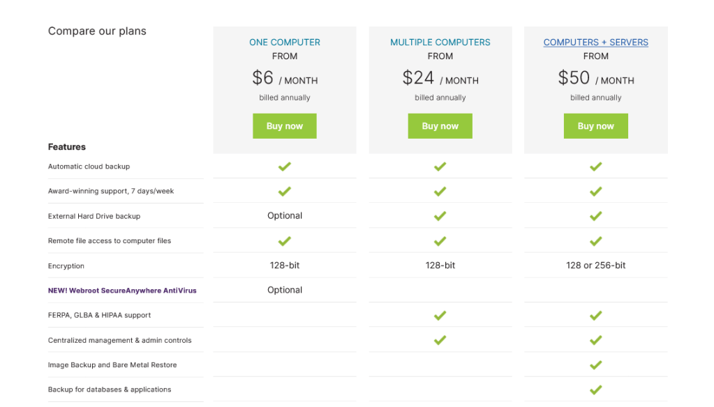
Task: Click FERPA, GLBA & HIPAA checkmark under Multiple Computers
Action: (x=440, y=315)
